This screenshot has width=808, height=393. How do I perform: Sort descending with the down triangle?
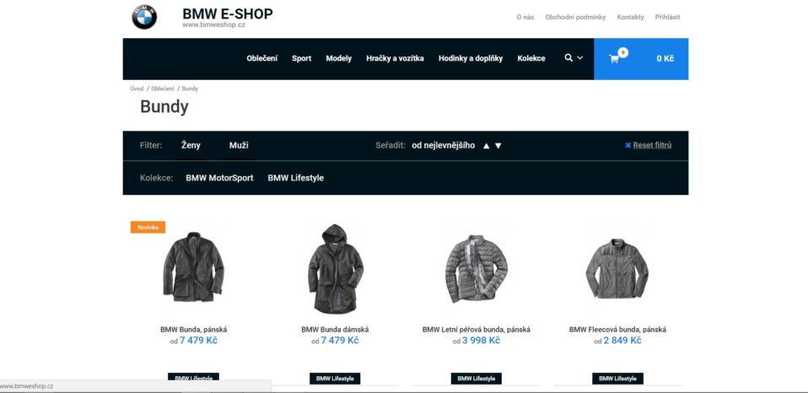498,146
